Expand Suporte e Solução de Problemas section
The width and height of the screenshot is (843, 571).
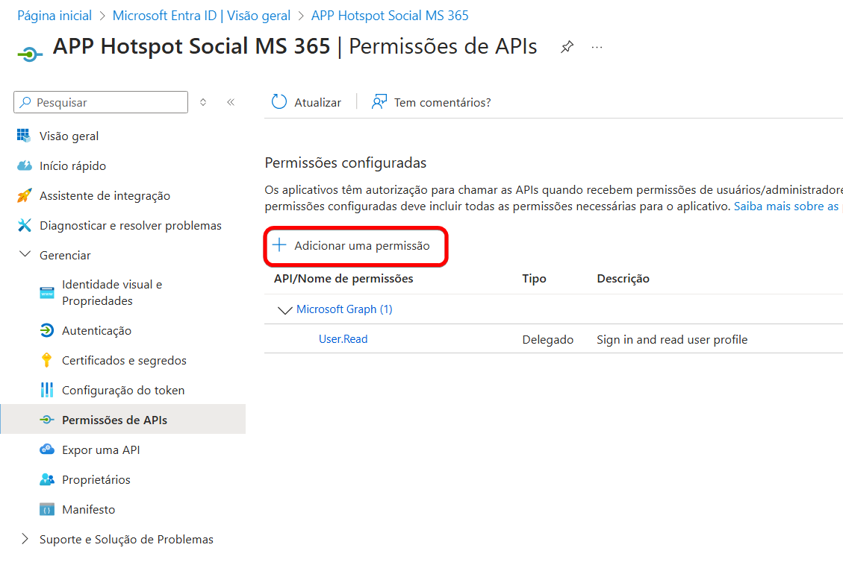[25, 539]
